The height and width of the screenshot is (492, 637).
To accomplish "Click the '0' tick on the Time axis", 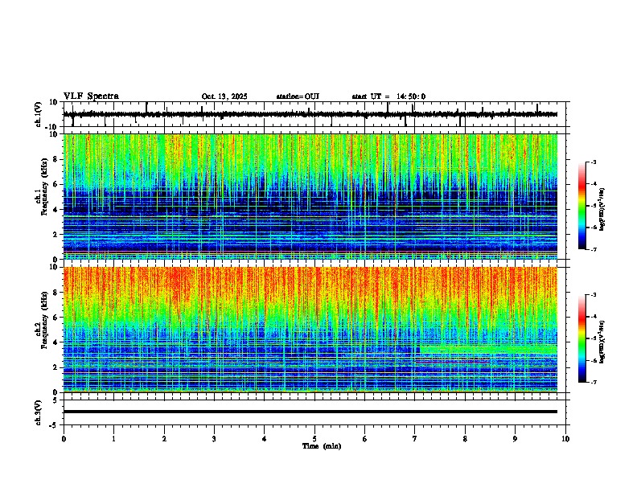I will point(64,439).
